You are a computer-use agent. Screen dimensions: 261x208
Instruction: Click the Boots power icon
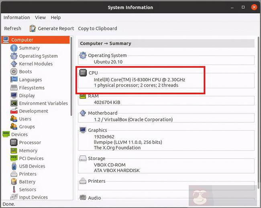[14, 72]
